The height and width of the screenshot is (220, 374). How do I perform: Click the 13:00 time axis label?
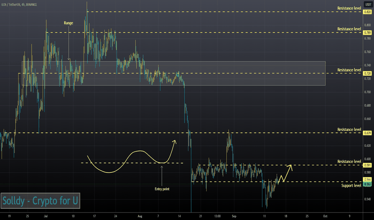(x=217, y=216)
